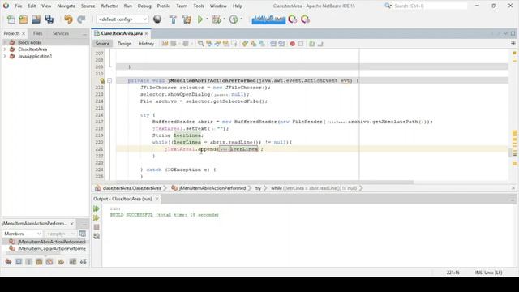
Task: Switch to the Services tab
Action: point(61,33)
